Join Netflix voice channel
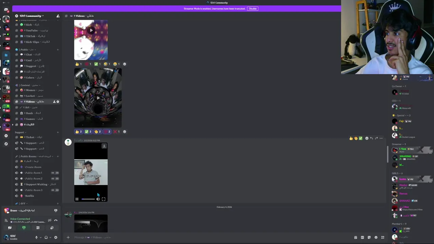This screenshot has height=244, width=434. [37, 196]
